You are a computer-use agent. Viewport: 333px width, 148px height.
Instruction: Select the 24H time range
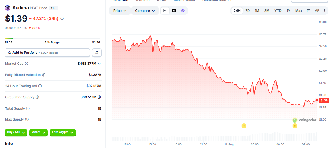237,11
